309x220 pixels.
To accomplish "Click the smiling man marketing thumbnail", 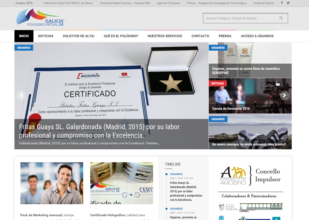I will coord(52,183).
